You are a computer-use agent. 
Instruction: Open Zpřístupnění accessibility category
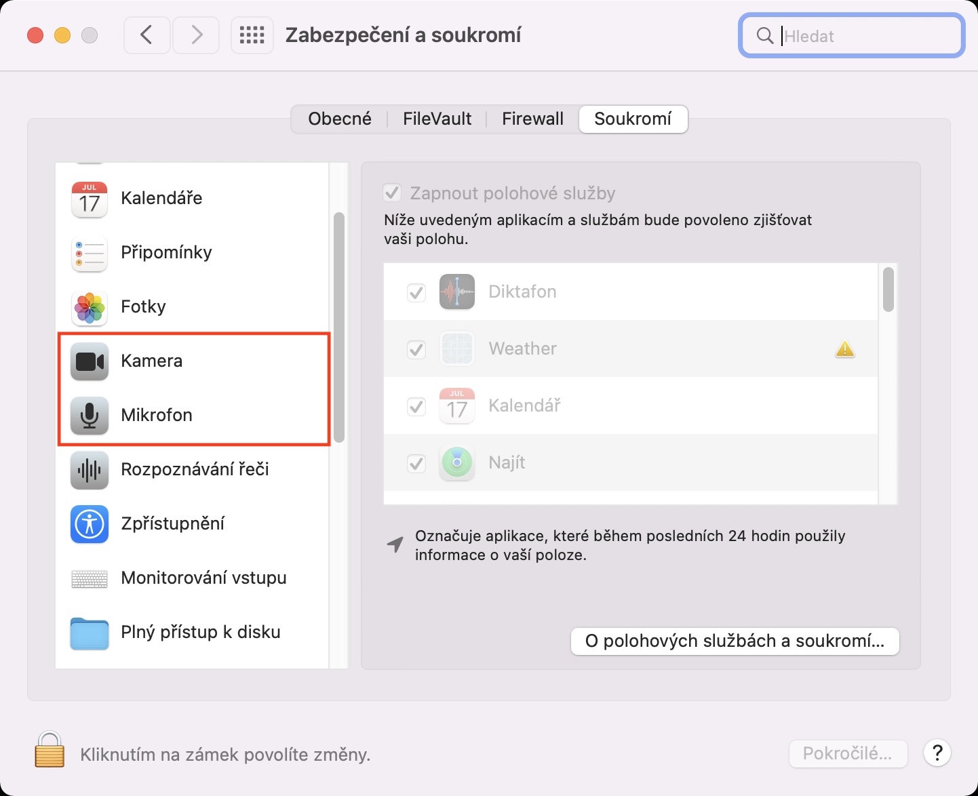(172, 523)
